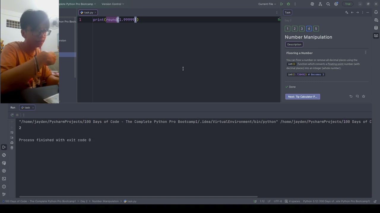Hide the Task panel with minimize dash

[x=368, y=12]
